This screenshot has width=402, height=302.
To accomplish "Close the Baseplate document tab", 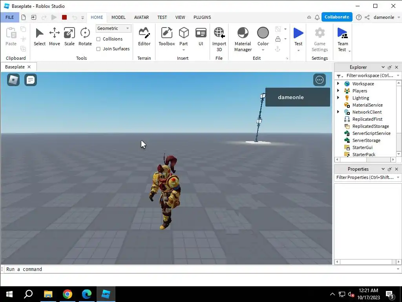I will [29, 67].
